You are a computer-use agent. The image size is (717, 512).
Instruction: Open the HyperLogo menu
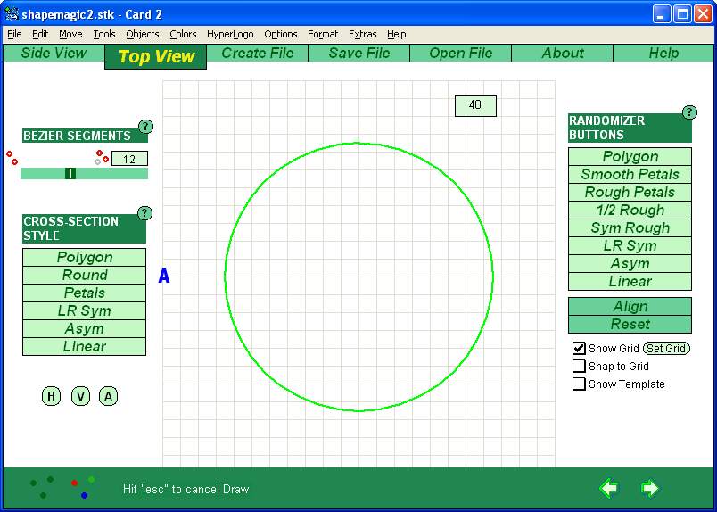click(230, 34)
